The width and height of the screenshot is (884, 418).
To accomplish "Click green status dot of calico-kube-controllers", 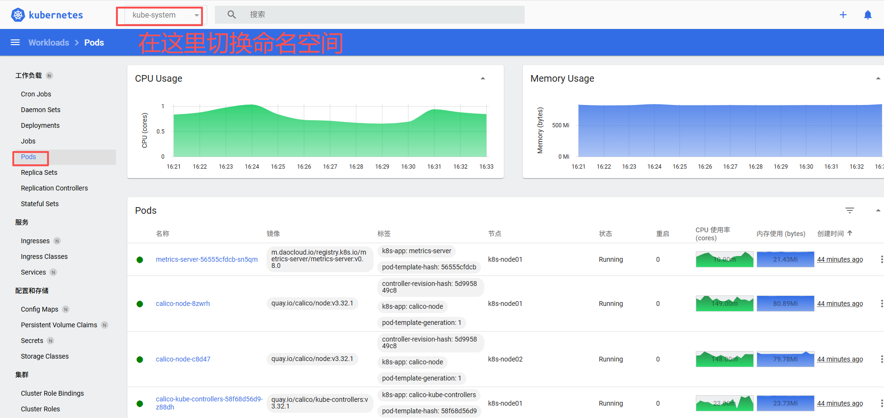I will click(140, 404).
